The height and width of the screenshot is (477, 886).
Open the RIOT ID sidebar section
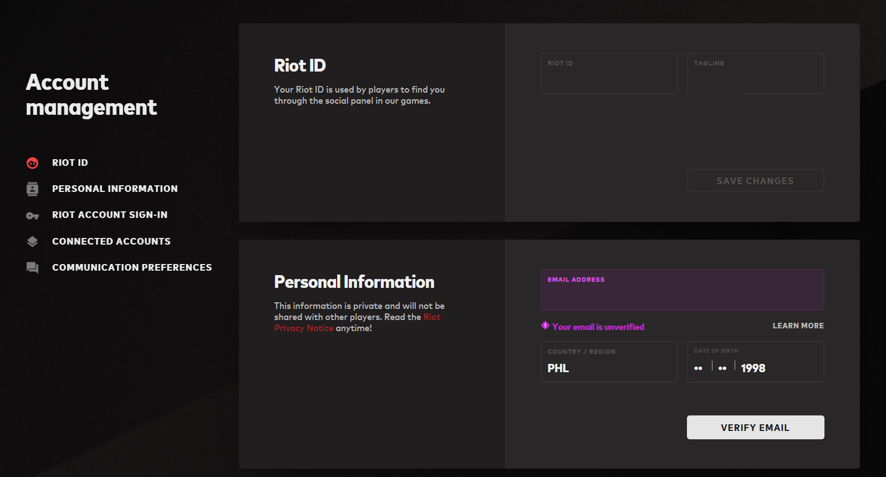tap(70, 163)
